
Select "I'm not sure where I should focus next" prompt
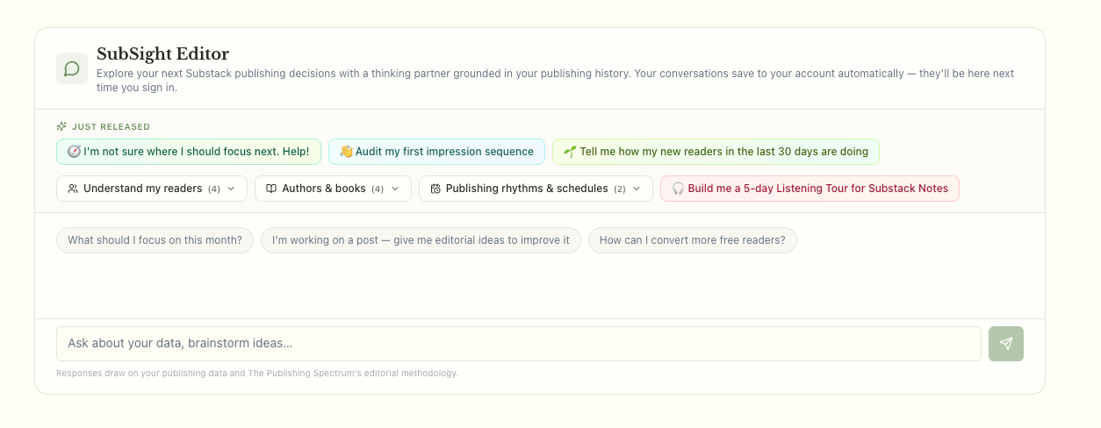pyautogui.click(x=189, y=152)
